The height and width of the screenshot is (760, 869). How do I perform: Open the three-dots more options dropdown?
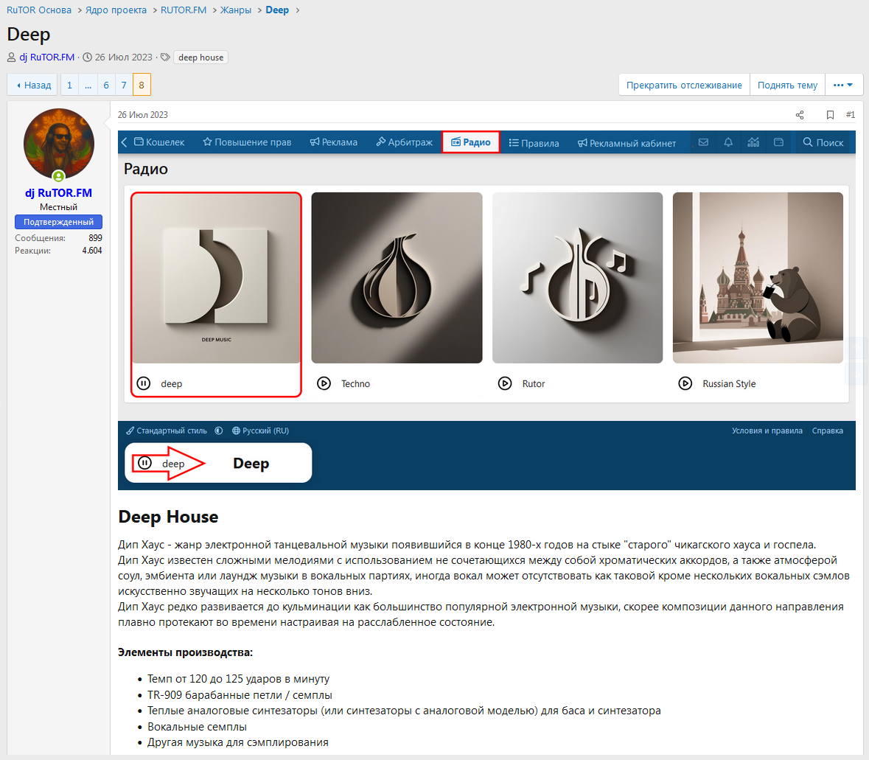click(x=843, y=85)
